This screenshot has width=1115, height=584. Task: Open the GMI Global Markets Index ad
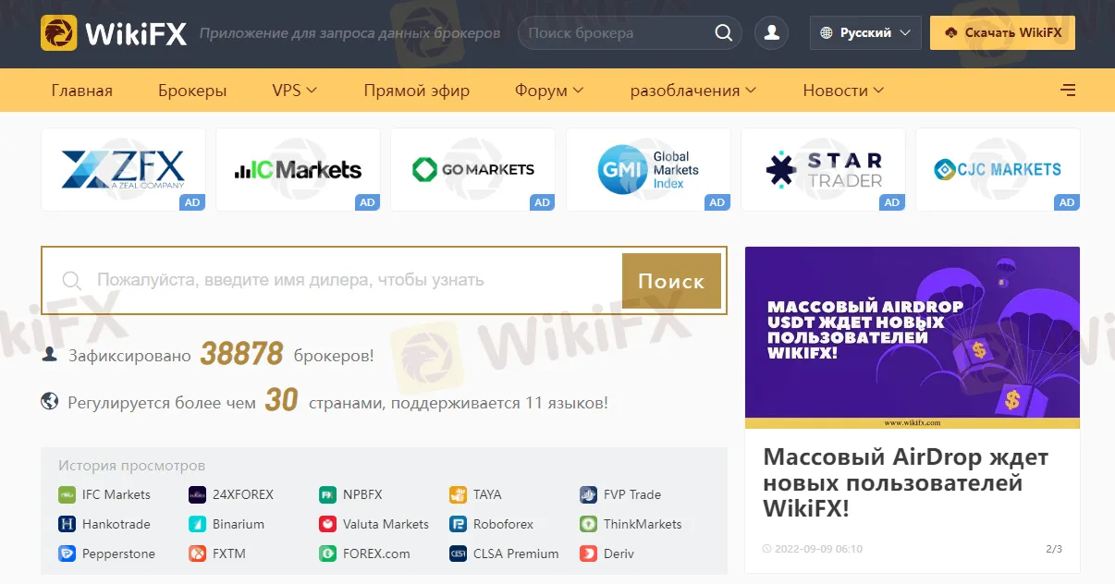pyautogui.click(x=648, y=170)
